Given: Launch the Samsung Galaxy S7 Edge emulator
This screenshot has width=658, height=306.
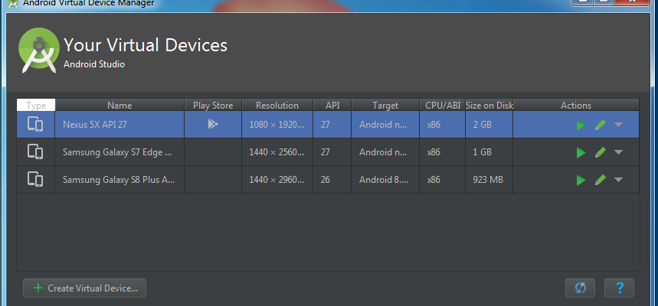Looking at the screenshot, I should point(581,152).
